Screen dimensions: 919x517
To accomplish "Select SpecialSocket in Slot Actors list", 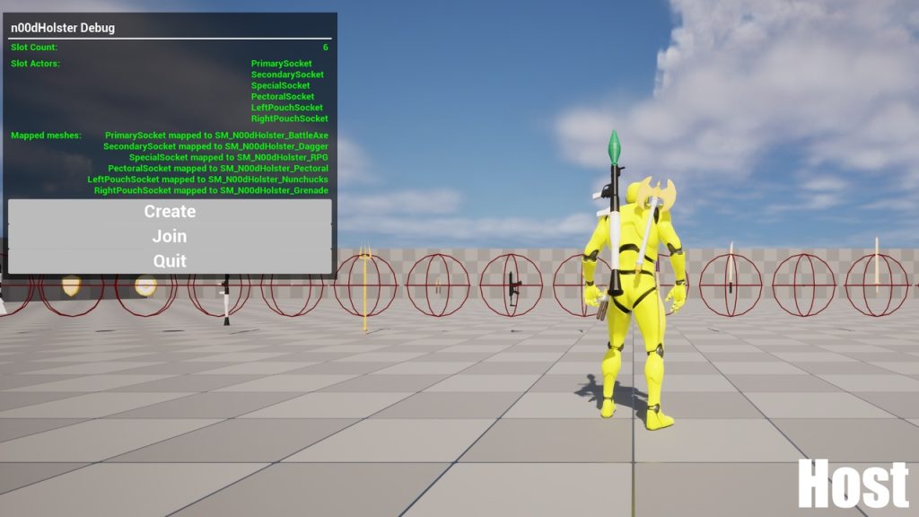I will tap(281, 85).
